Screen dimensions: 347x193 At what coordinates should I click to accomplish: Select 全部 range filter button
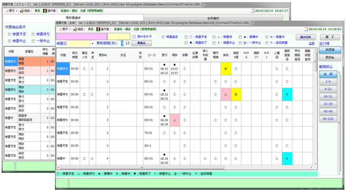pyautogui.click(x=328, y=74)
